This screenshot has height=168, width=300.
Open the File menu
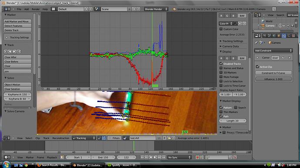[19, 9]
